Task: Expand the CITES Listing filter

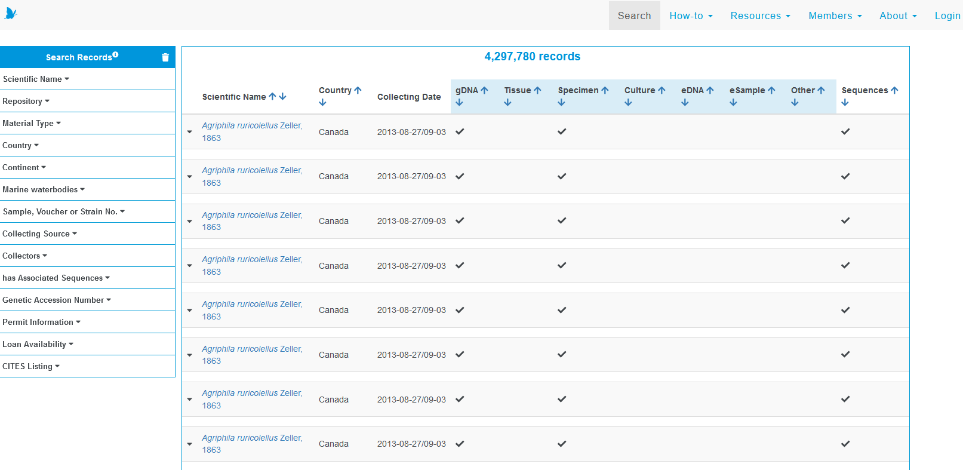Action: pos(31,366)
